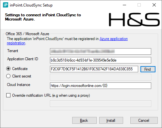The height and width of the screenshot is (128, 162).
Task: Focus the Tenant input field
Action: point(101,51)
